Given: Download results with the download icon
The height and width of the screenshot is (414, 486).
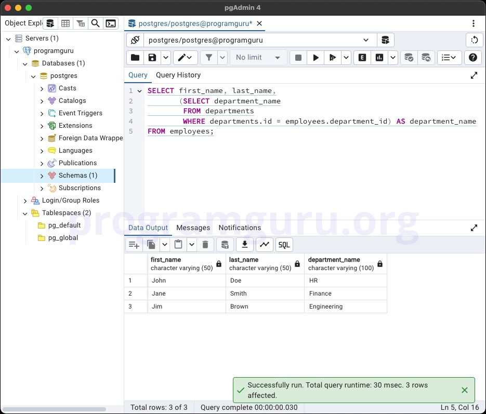Looking at the screenshot, I should (244, 245).
